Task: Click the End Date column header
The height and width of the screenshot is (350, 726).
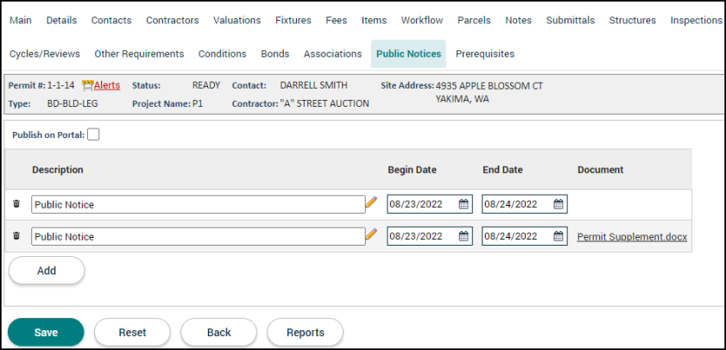Action: 502,170
